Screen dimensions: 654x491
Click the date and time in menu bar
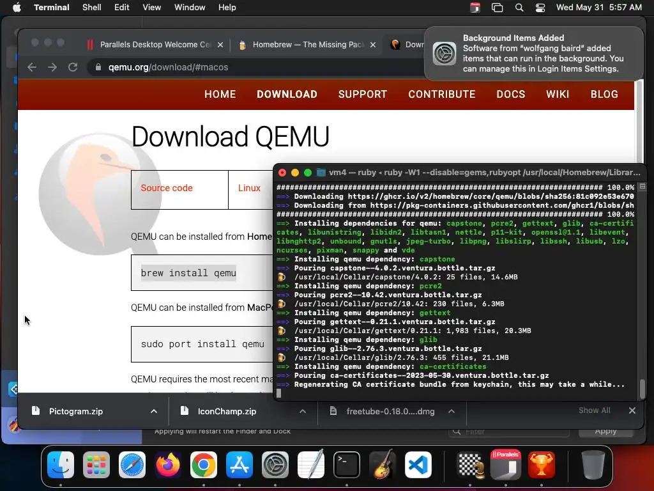(599, 8)
